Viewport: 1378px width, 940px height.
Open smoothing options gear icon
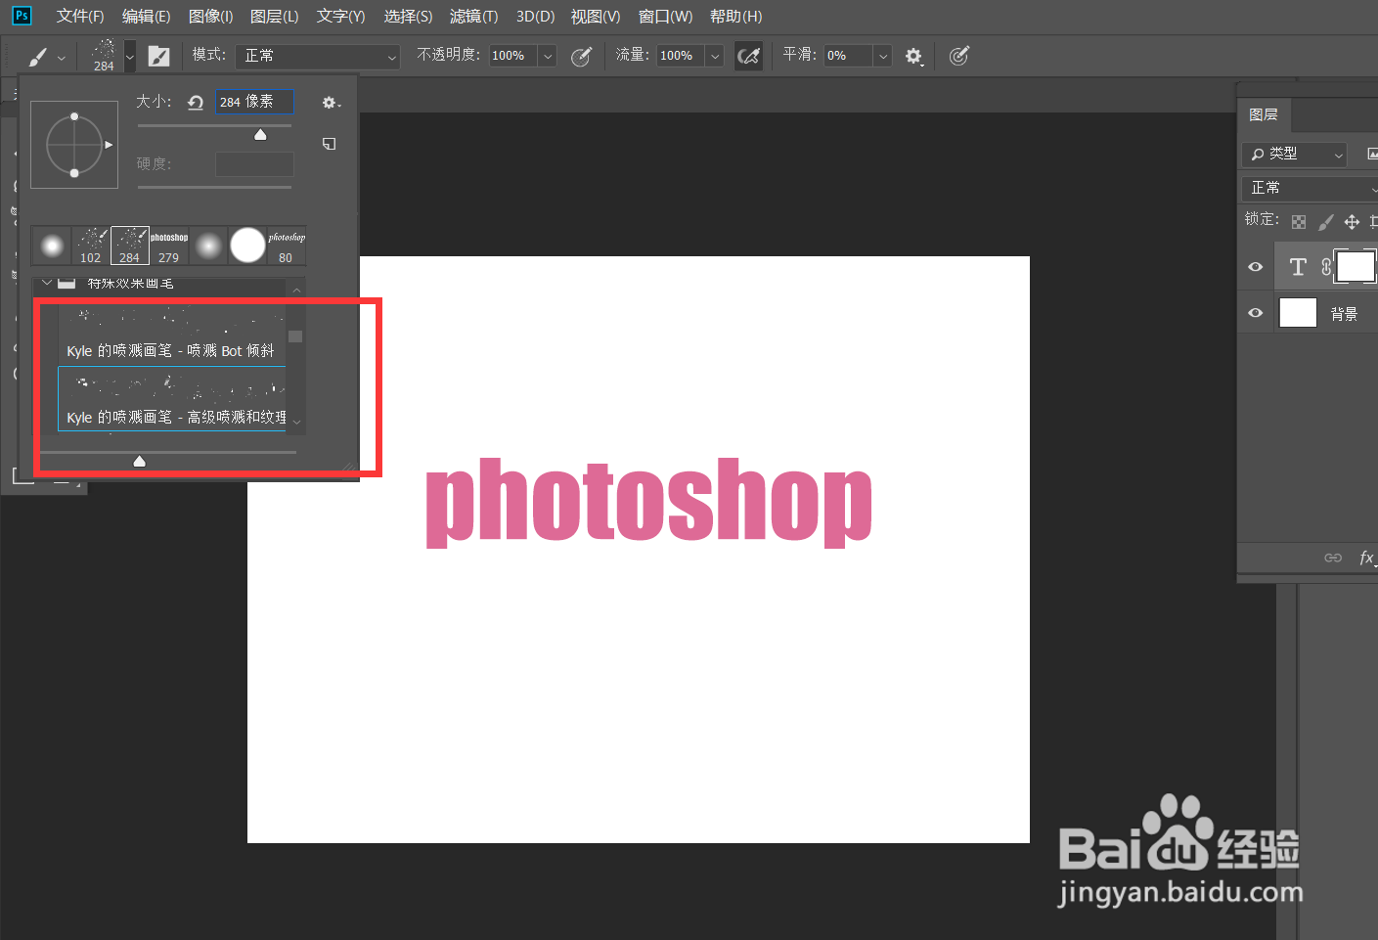[913, 57]
